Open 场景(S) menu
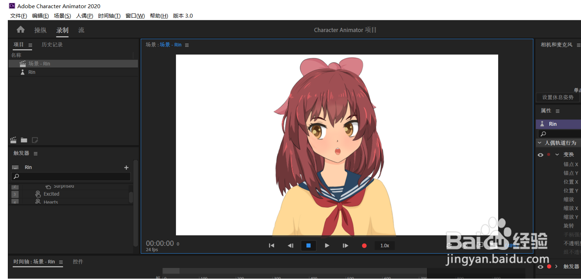This screenshot has height=279, width=581. click(x=63, y=16)
